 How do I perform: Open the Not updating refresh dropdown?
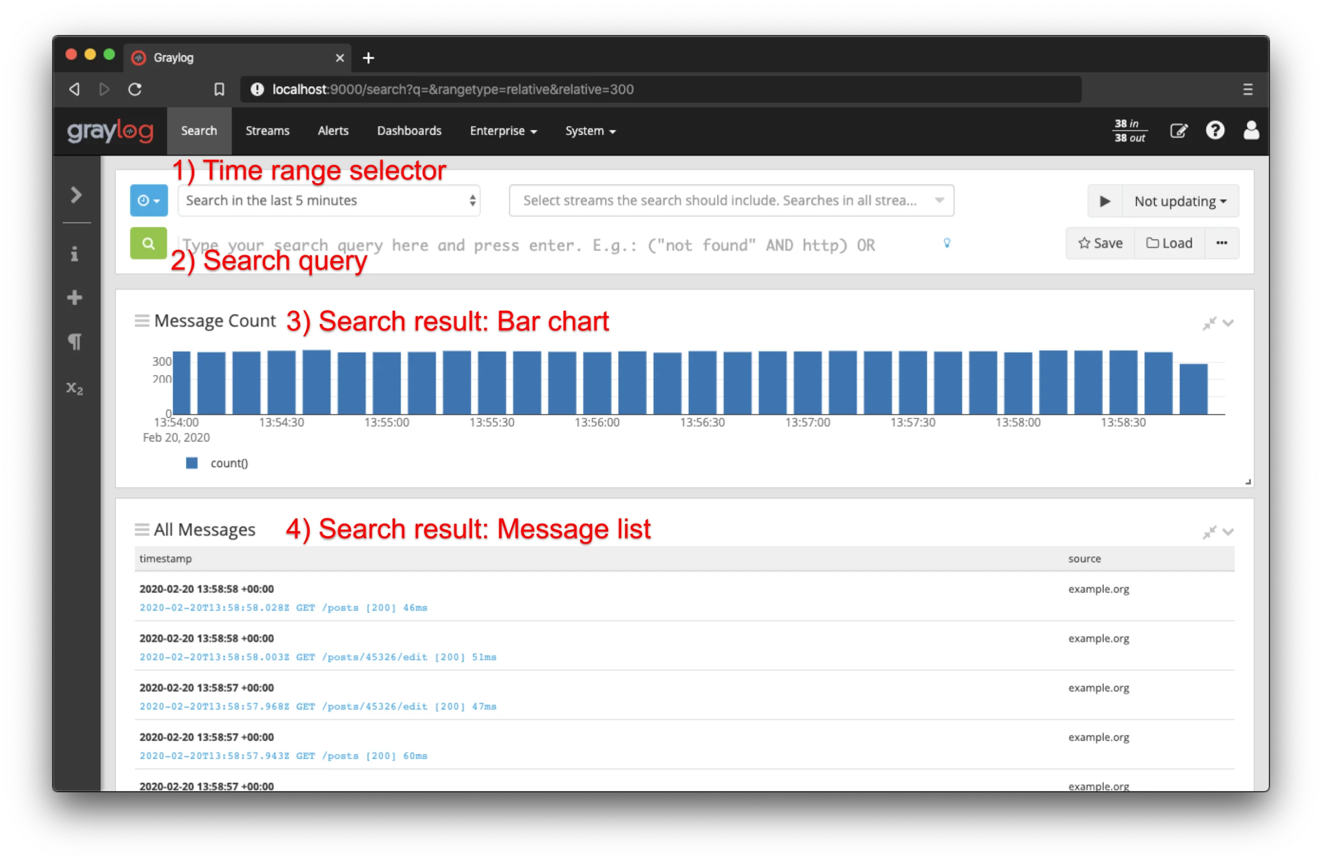tap(1182, 201)
